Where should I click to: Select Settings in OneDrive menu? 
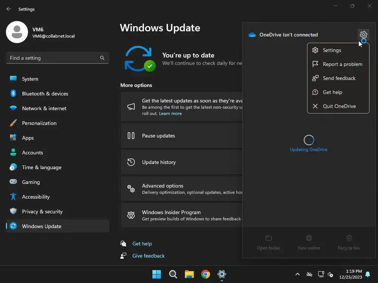(338, 50)
